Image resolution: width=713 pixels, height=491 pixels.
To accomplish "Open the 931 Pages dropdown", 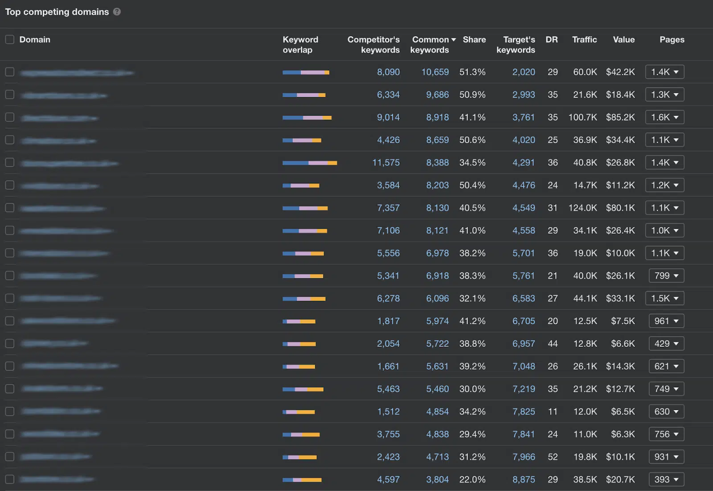I will (666, 457).
